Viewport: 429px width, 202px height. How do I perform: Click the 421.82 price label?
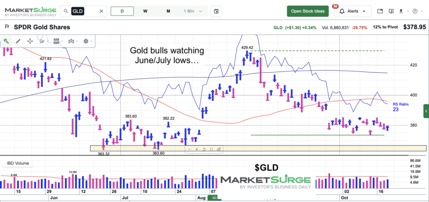click(x=45, y=59)
